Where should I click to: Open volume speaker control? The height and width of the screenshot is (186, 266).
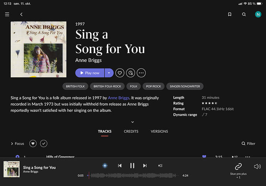coord(257,166)
